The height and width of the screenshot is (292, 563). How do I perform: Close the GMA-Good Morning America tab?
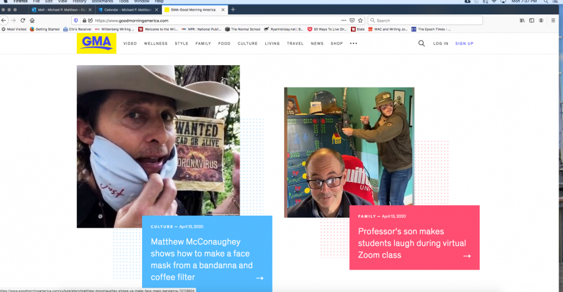(x=223, y=9)
